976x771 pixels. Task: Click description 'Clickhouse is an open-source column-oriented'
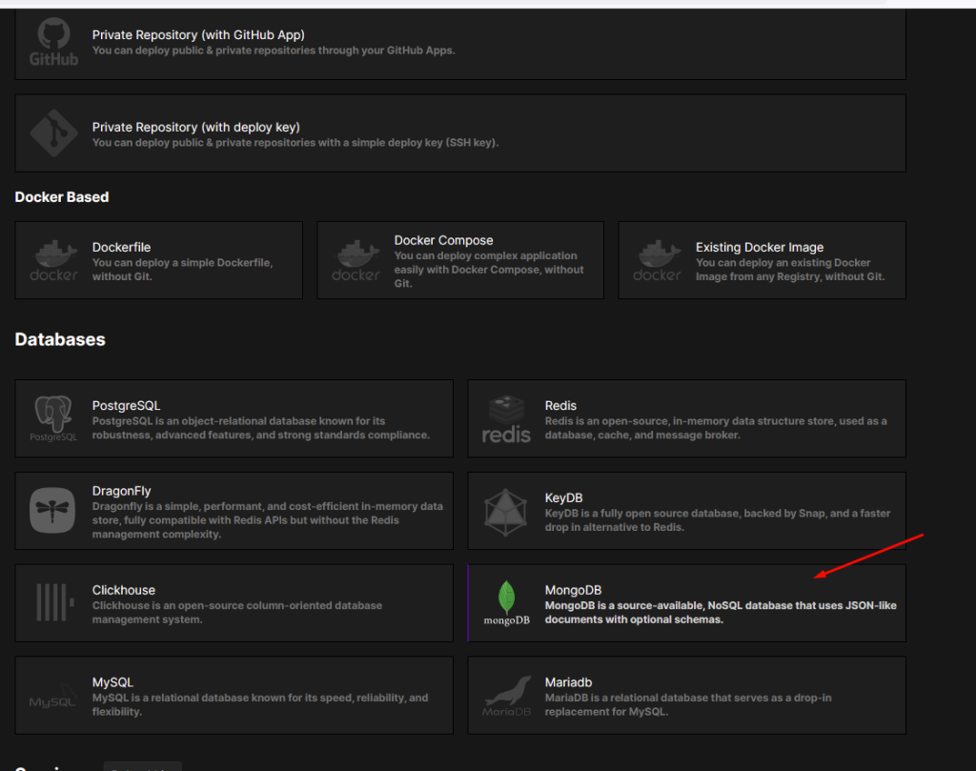237,612
